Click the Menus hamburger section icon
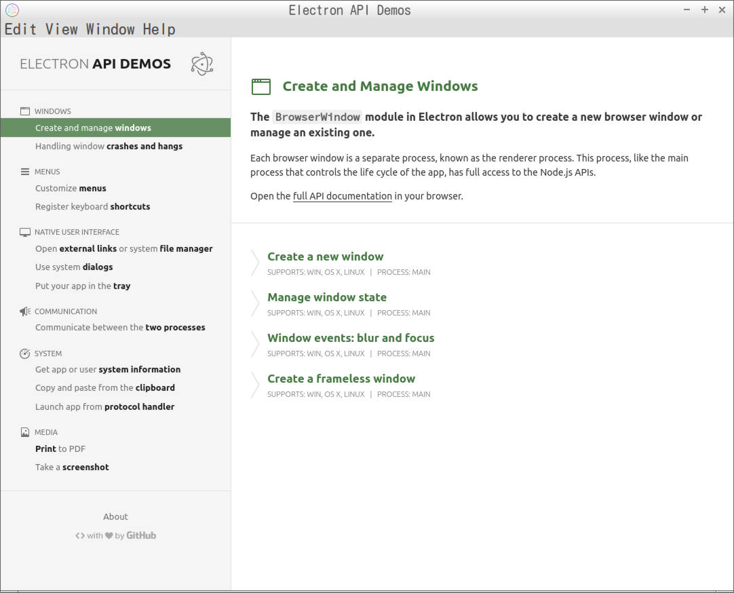 (25, 171)
